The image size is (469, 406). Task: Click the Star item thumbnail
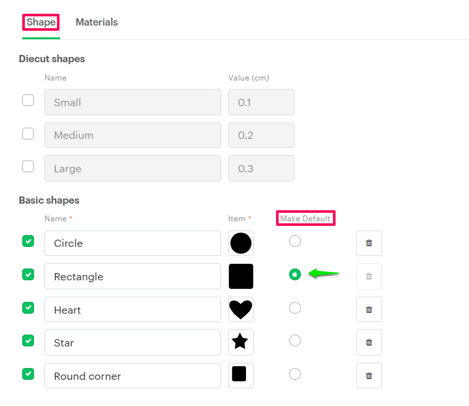(241, 342)
